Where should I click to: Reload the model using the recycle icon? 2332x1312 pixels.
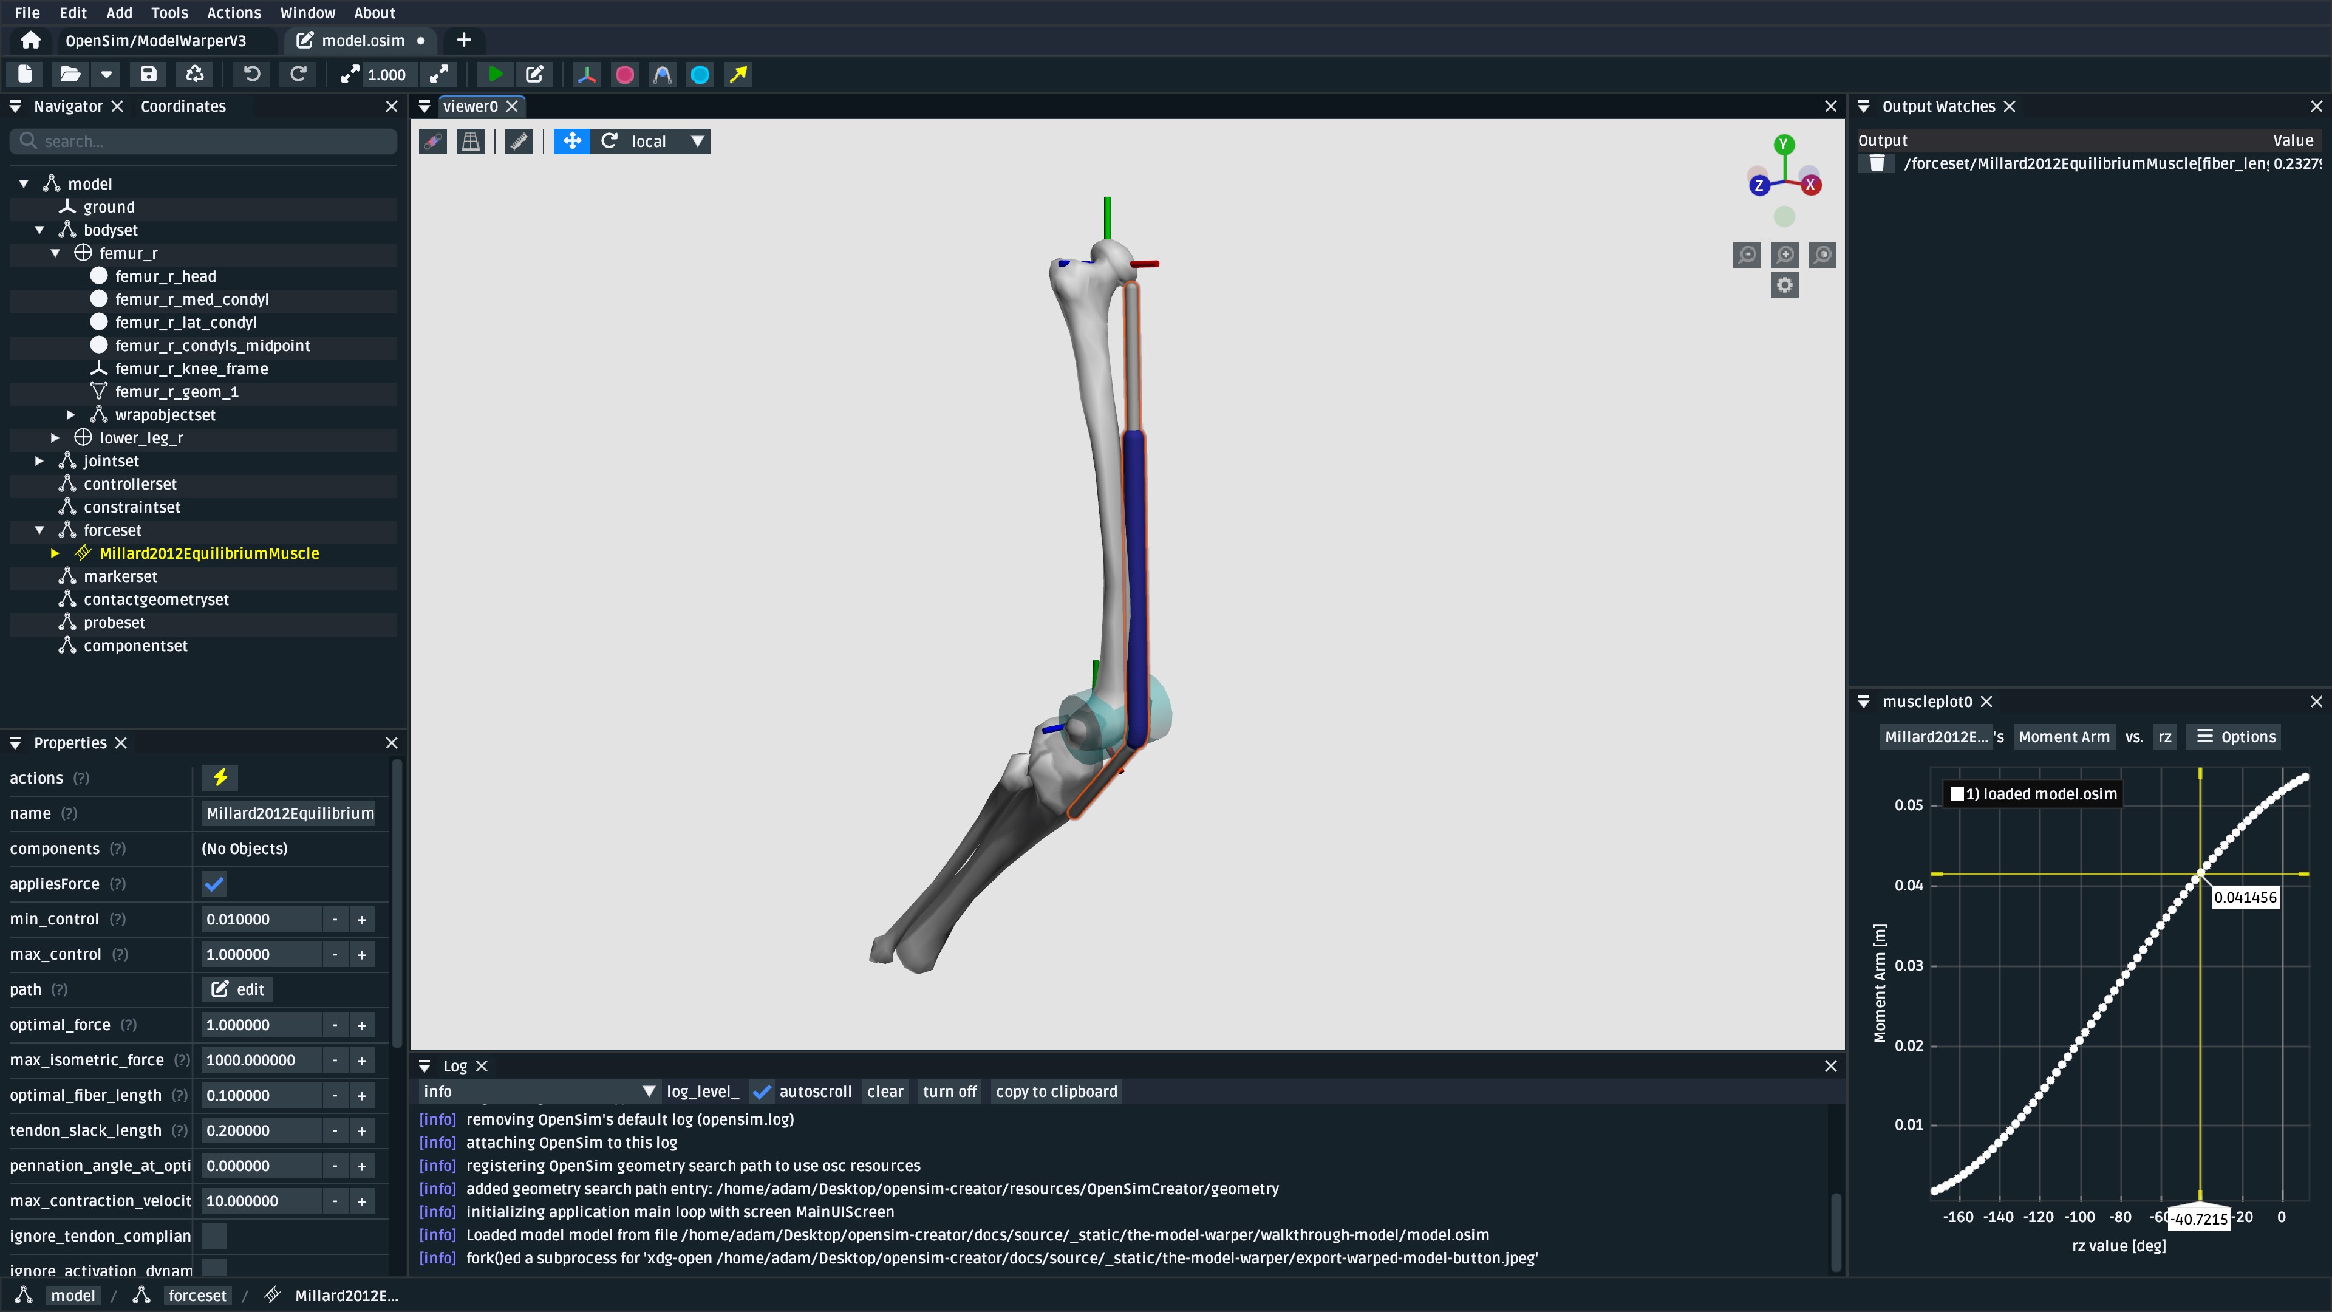click(x=194, y=74)
